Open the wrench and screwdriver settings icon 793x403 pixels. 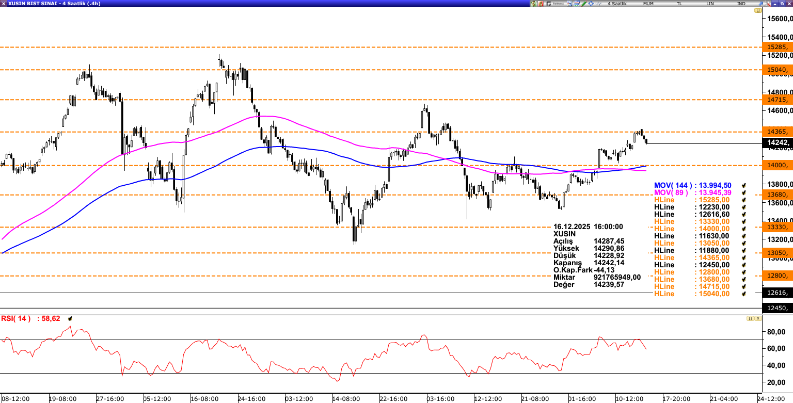click(x=768, y=4)
